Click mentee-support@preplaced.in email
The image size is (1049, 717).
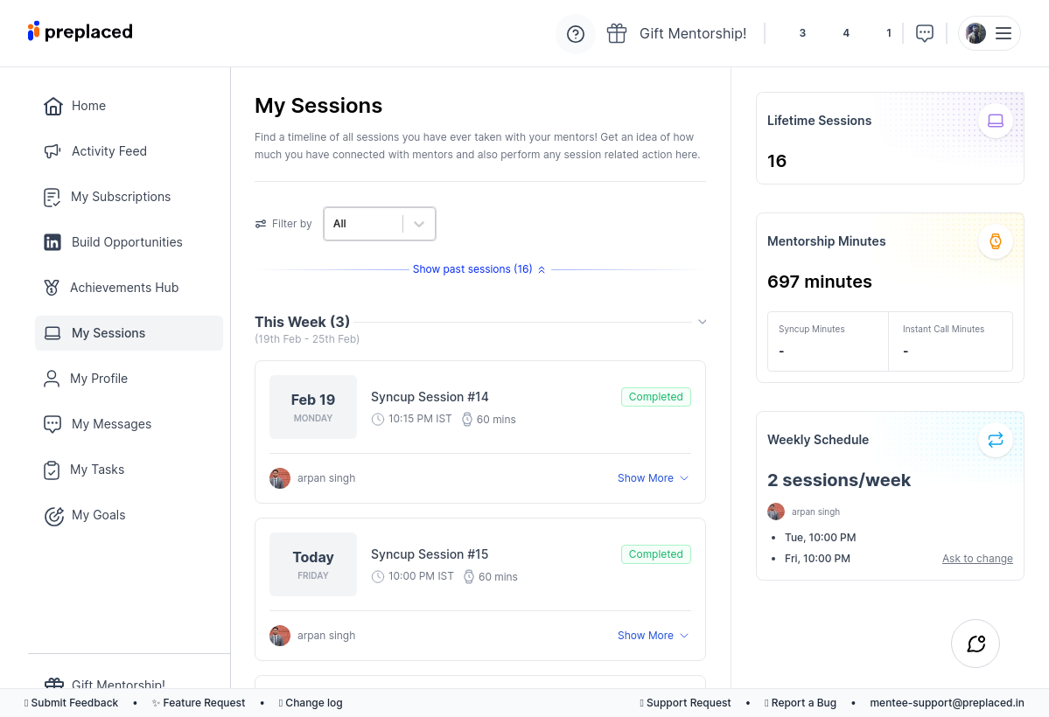[x=947, y=703]
